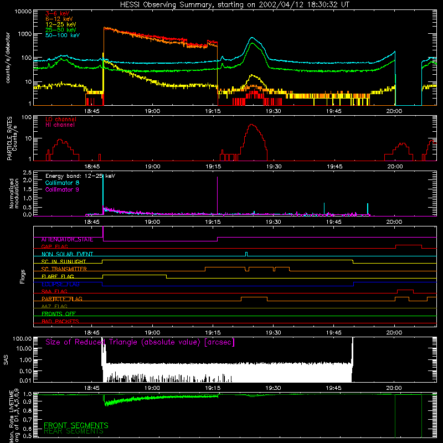Click the ECLIPSE_FLAG label

[60, 284]
